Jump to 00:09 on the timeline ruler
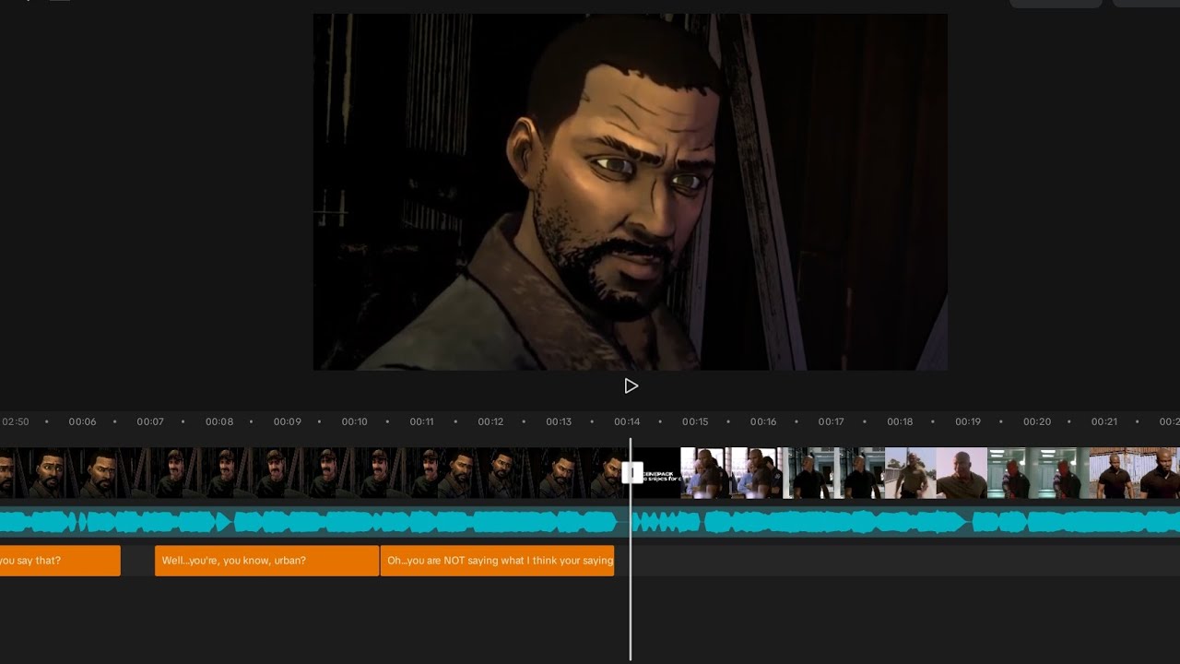Image resolution: width=1180 pixels, height=664 pixels. pos(288,421)
